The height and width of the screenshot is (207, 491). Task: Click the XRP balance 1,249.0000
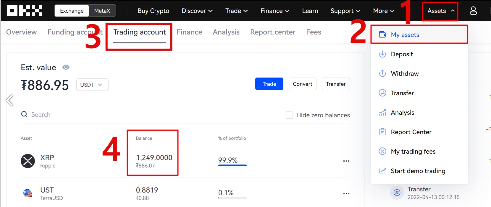point(154,157)
